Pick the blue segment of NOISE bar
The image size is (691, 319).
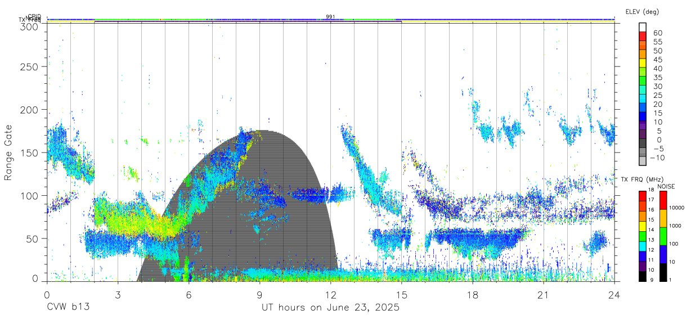pyautogui.click(x=662, y=254)
